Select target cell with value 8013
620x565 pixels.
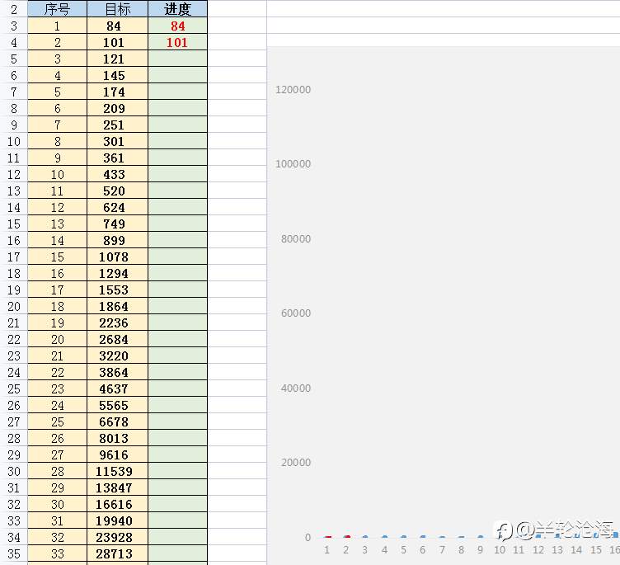click(x=117, y=438)
